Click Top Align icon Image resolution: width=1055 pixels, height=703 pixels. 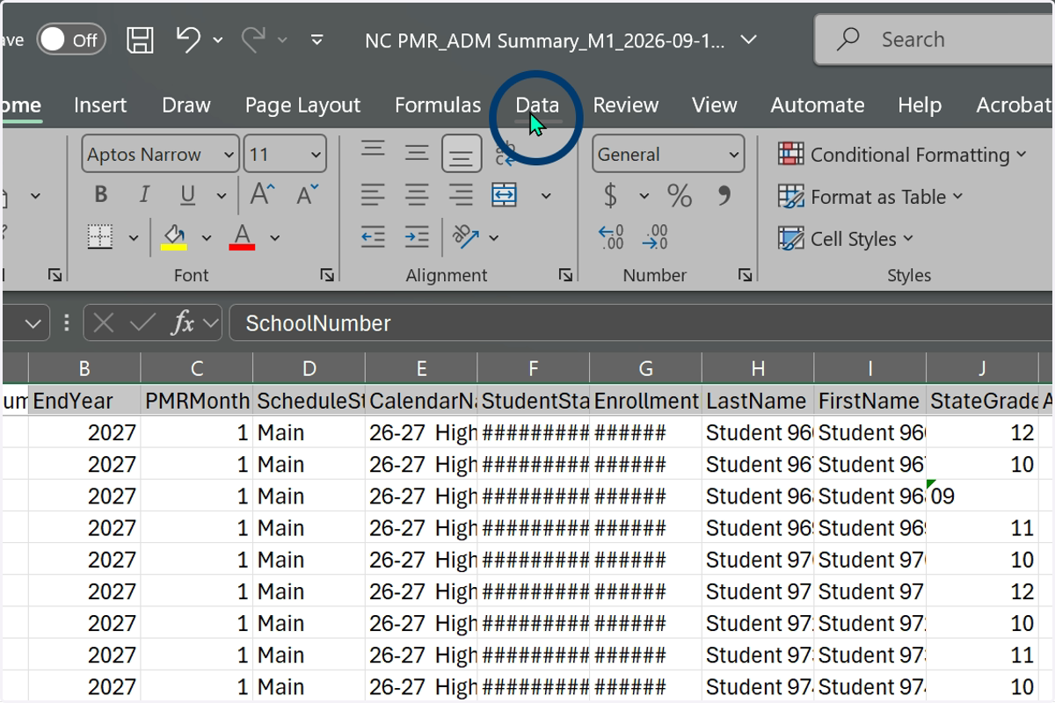click(374, 151)
